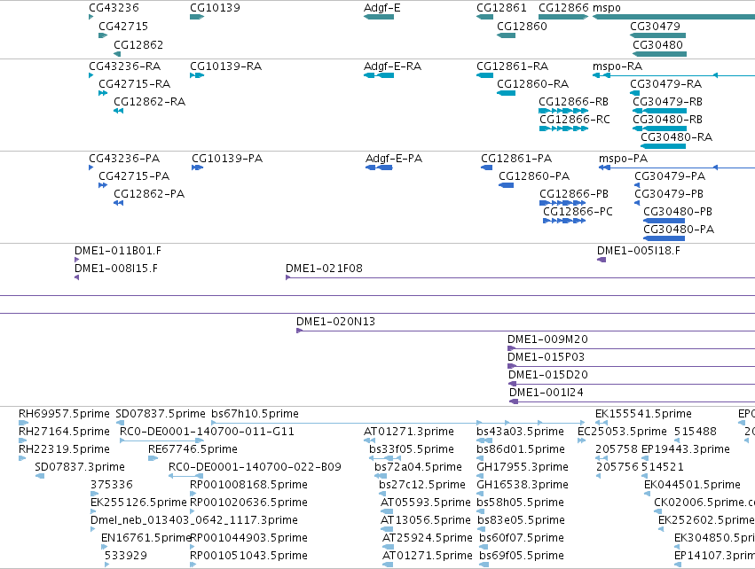The height and width of the screenshot is (569, 755).
Task: Click the CG42715 gene glyph
Action: (103, 35)
